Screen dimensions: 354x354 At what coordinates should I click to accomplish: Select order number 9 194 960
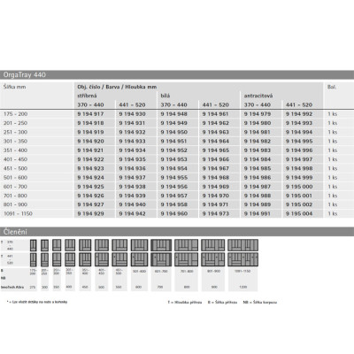click(173, 213)
